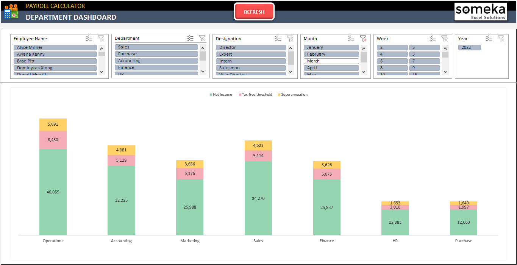The image size is (517, 265).
Task: Click clear filter icon in Department slicer
Action: point(202,38)
